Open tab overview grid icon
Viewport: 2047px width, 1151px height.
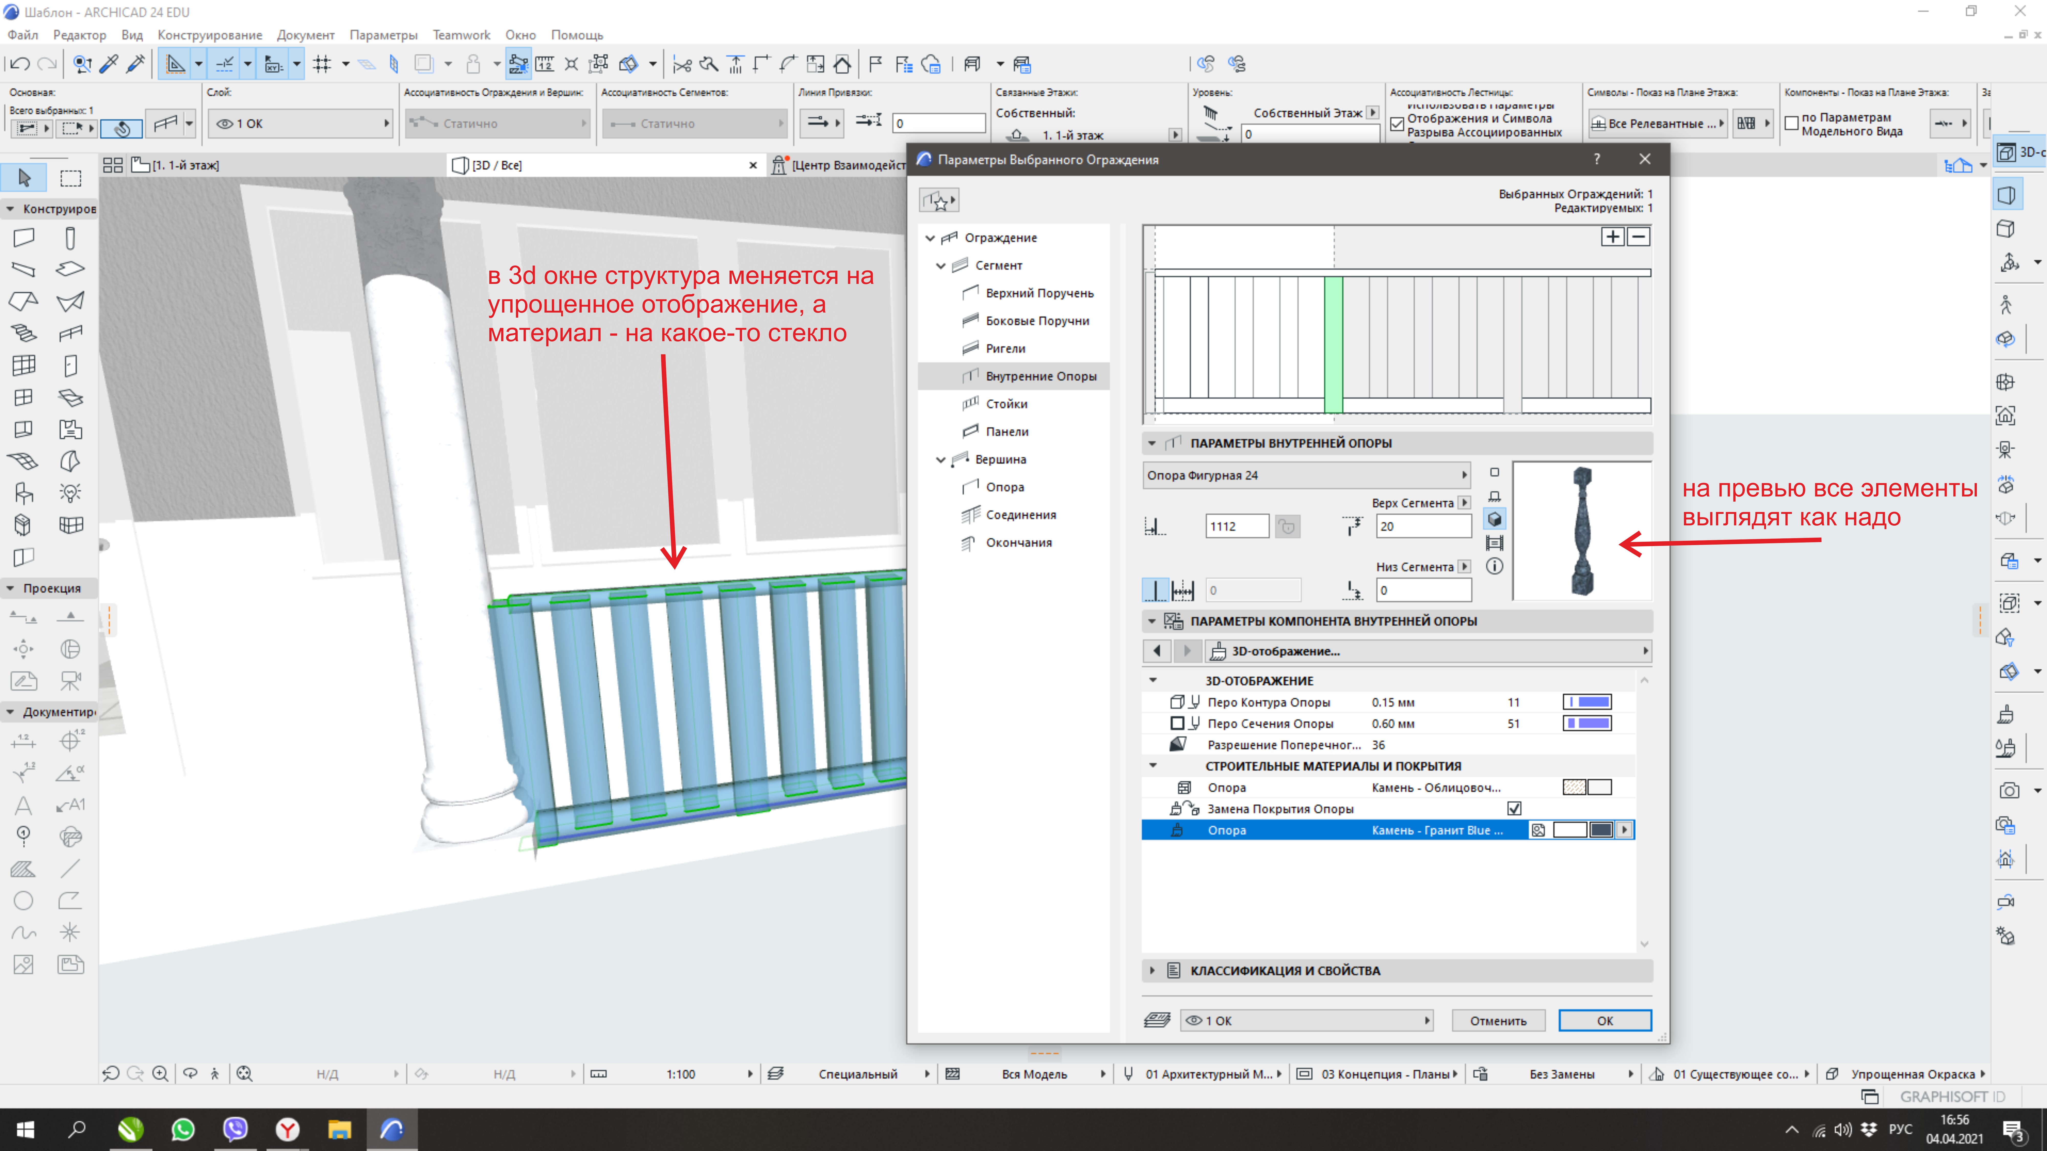(x=113, y=165)
